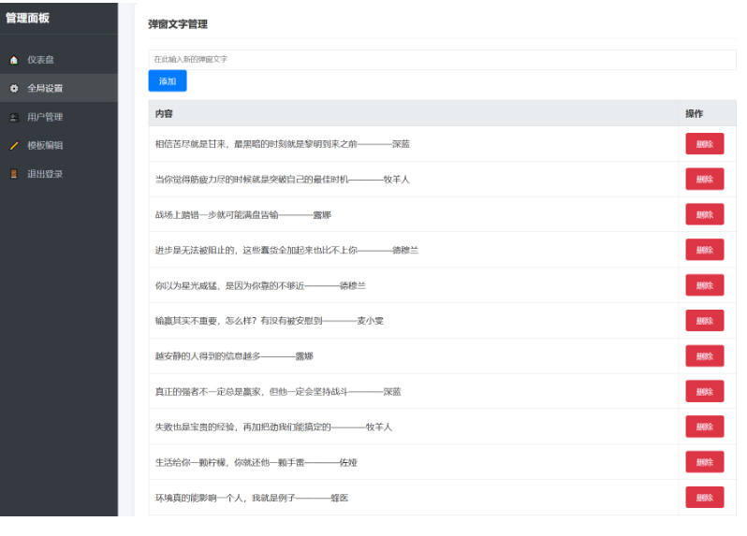Click the door icon beside 退出登录
Screen dimensions: 747x536
[x=14, y=174]
